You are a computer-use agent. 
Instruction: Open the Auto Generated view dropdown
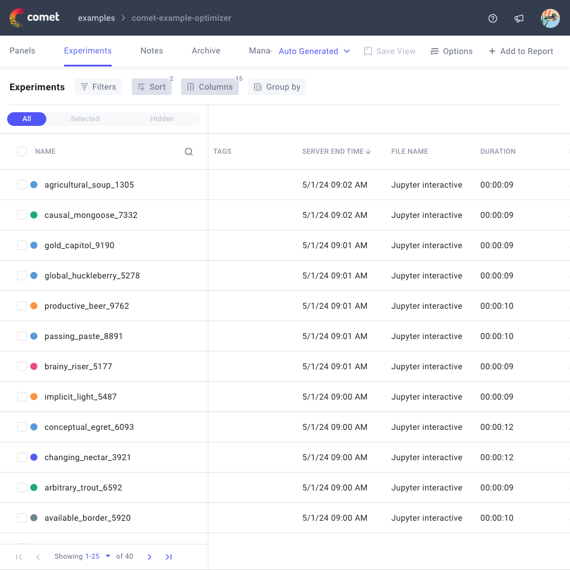[314, 51]
